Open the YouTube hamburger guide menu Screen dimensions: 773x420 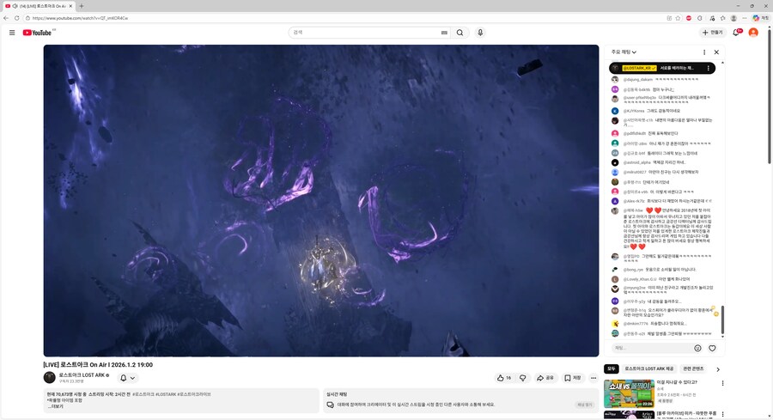tap(12, 33)
